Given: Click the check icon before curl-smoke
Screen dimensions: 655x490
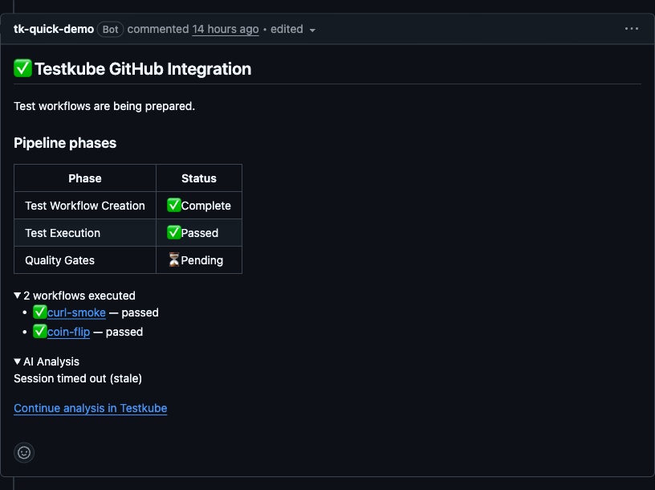Looking at the screenshot, I should (x=39, y=312).
